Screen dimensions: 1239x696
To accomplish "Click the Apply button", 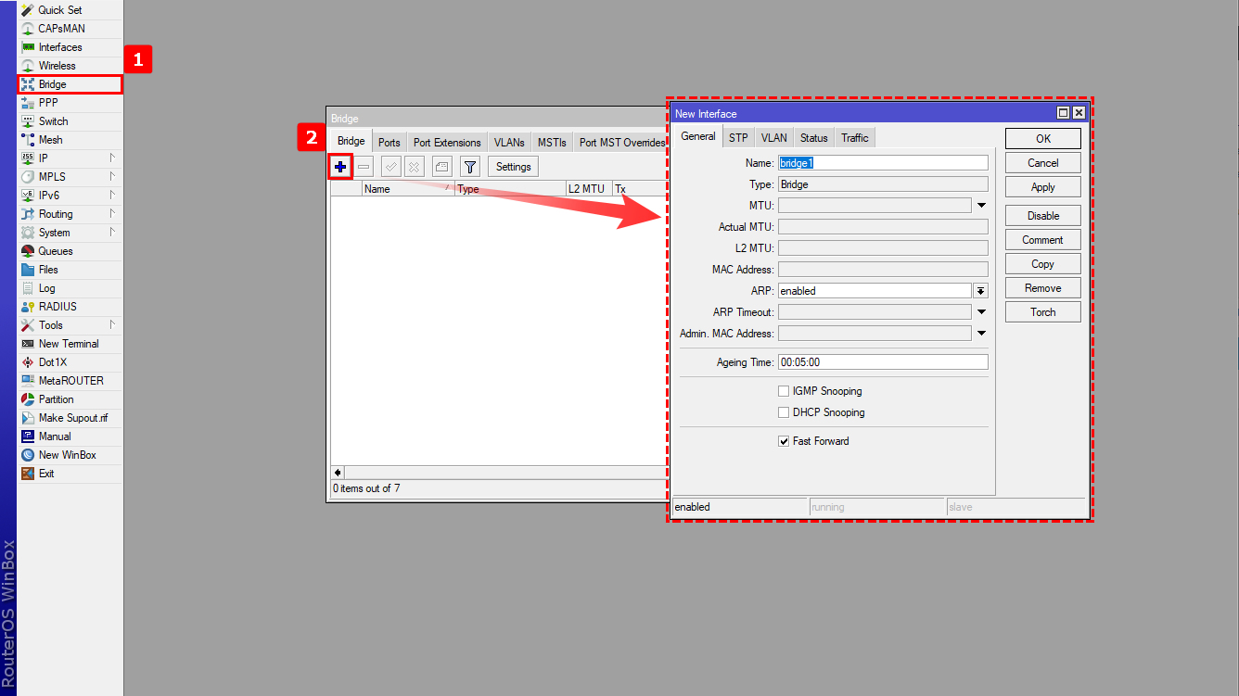I will (1042, 187).
